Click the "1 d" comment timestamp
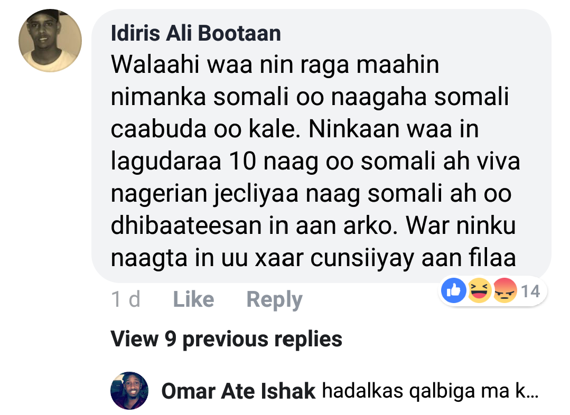 (x=126, y=300)
